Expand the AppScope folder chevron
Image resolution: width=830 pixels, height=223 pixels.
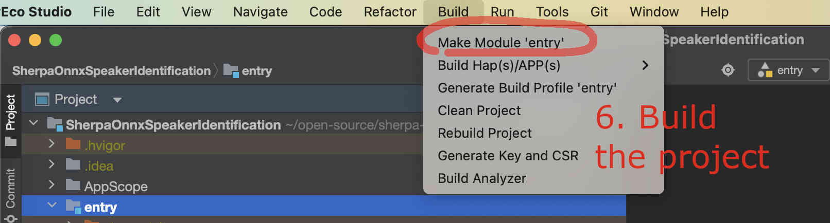[51, 184]
